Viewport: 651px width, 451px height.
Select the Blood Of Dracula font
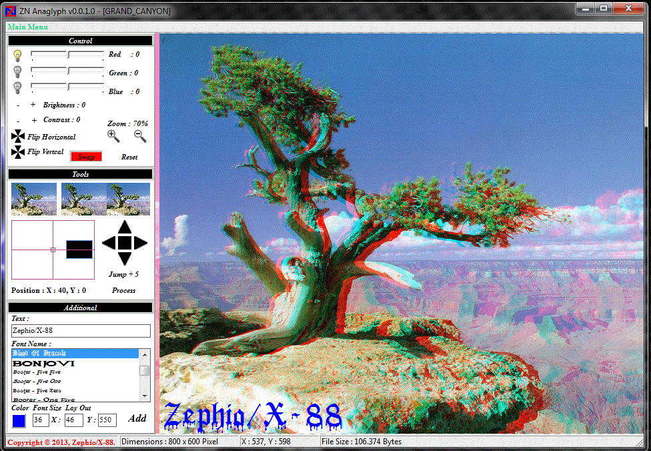coord(75,354)
